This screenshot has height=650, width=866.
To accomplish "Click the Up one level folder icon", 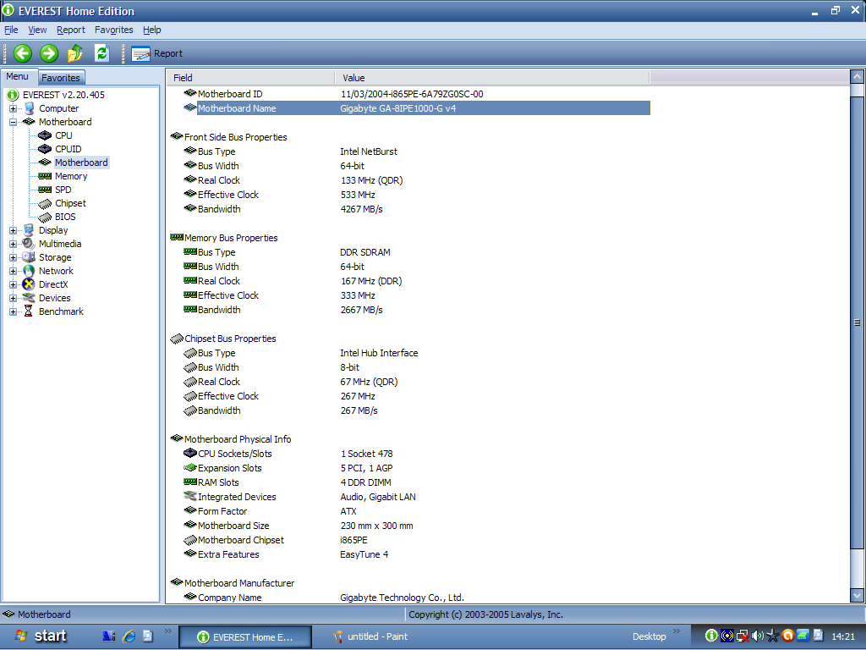I will (75, 53).
